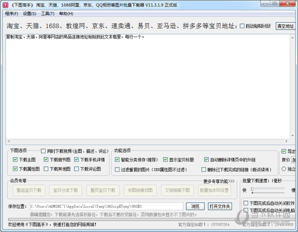Viewport: 298px width, 232px height.
Task: Click the 宝贝分类下载 button
Action: click(x=66, y=190)
